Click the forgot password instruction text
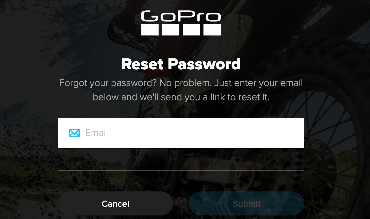This screenshot has height=219, width=370. click(181, 90)
